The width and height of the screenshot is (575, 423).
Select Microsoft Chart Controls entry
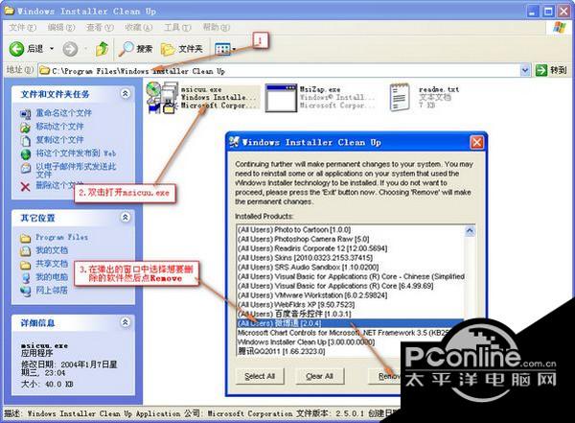point(342,333)
